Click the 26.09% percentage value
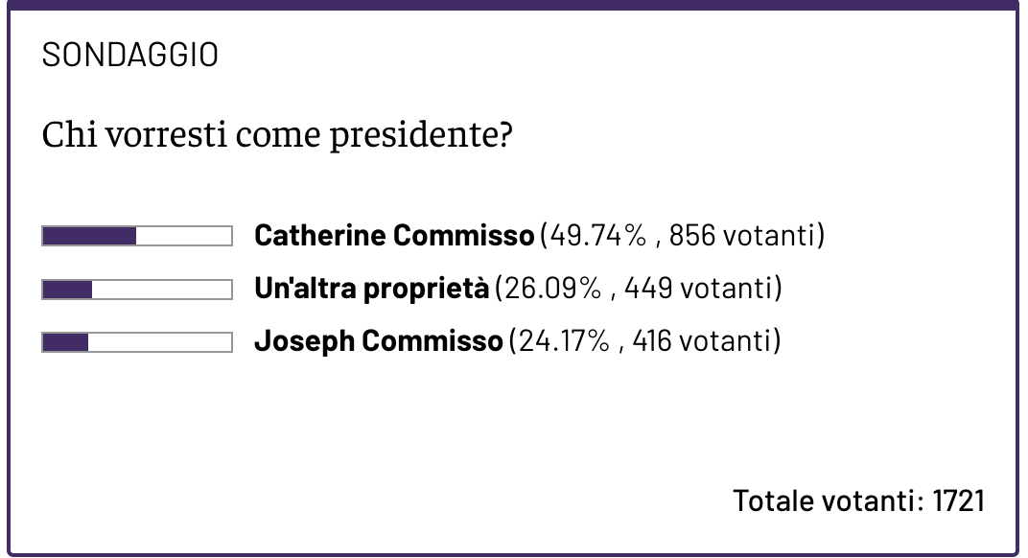 click(551, 289)
